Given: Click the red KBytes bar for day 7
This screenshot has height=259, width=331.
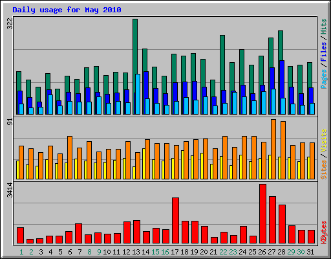Looking at the screenshot, I should (x=79, y=234).
